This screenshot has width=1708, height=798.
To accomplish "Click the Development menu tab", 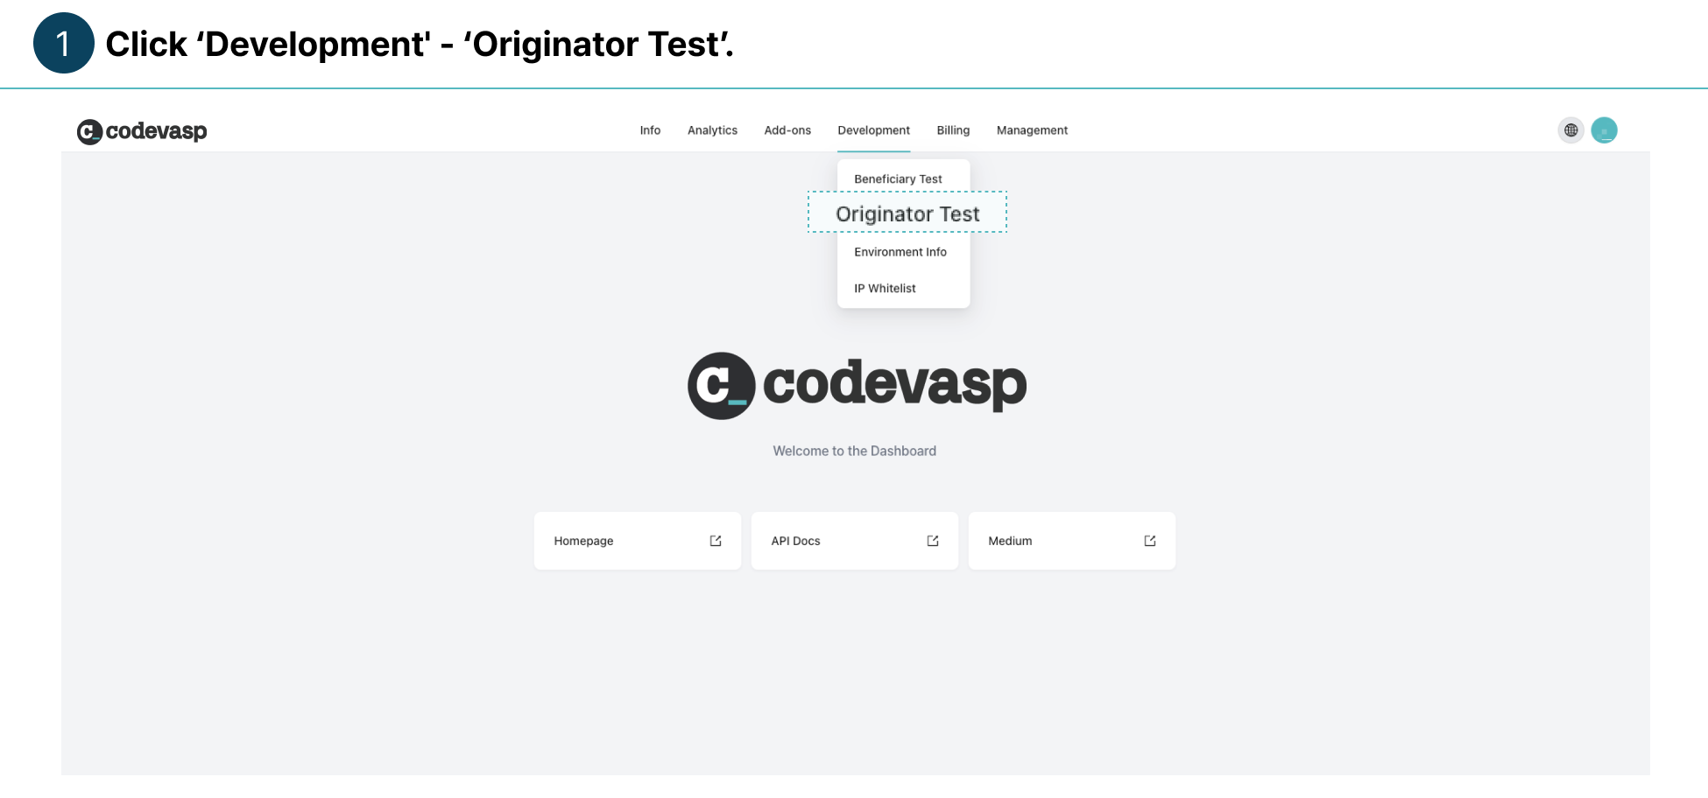I will [x=873, y=130].
